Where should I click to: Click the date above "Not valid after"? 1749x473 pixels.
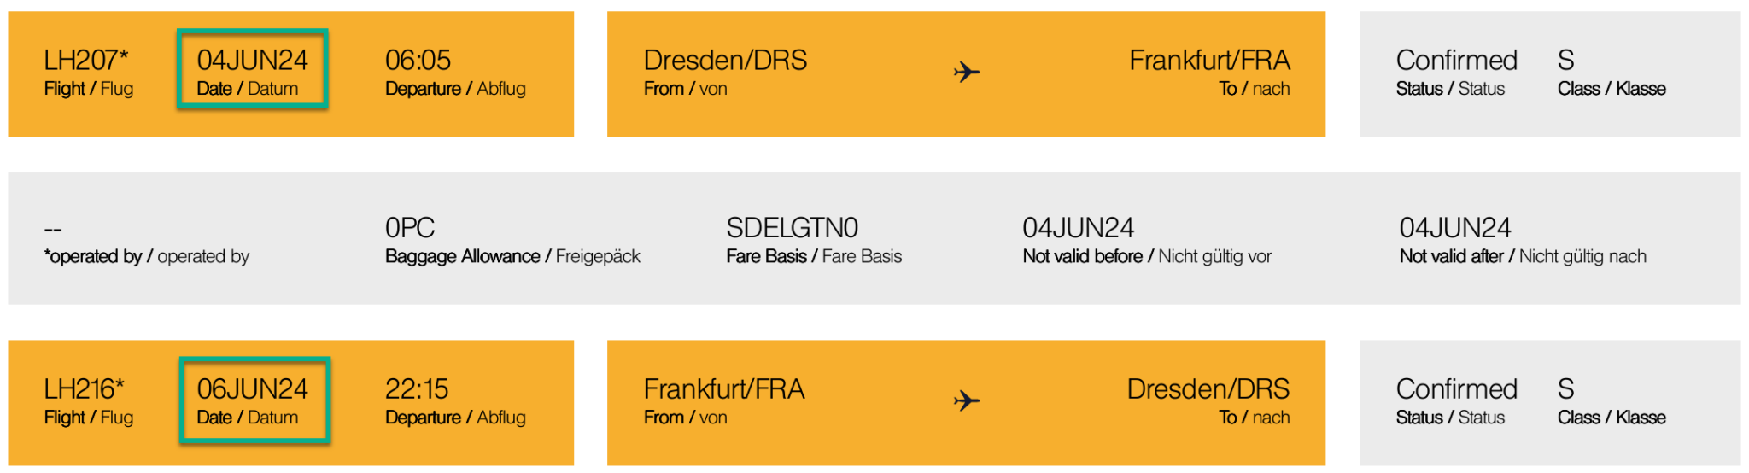point(1454,228)
